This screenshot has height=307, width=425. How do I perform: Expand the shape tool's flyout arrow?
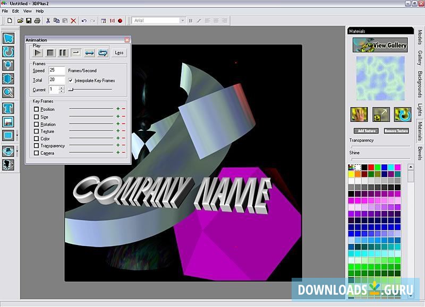tap(17, 136)
